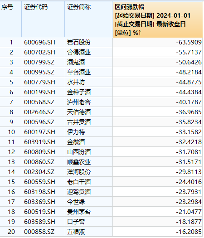Viewport: 204px width, 238px height.
Task: Click the 000995.SZ code cell
Action: coord(43,72)
